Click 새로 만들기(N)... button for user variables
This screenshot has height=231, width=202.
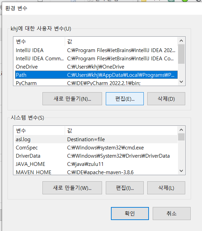[72, 99]
